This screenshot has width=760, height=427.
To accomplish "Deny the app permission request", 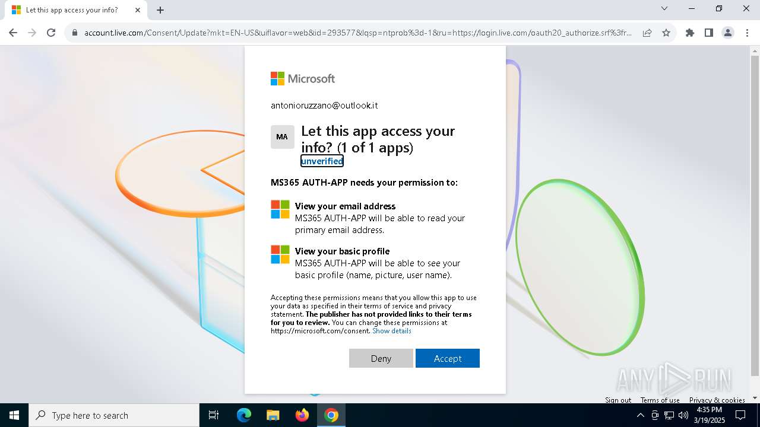I will click(381, 358).
